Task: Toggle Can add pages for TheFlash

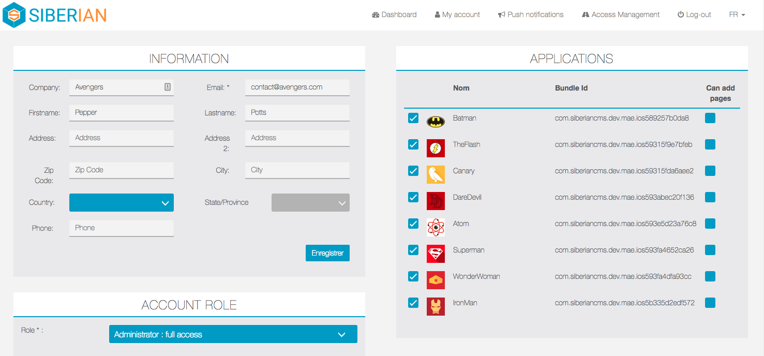Action: pos(710,144)
